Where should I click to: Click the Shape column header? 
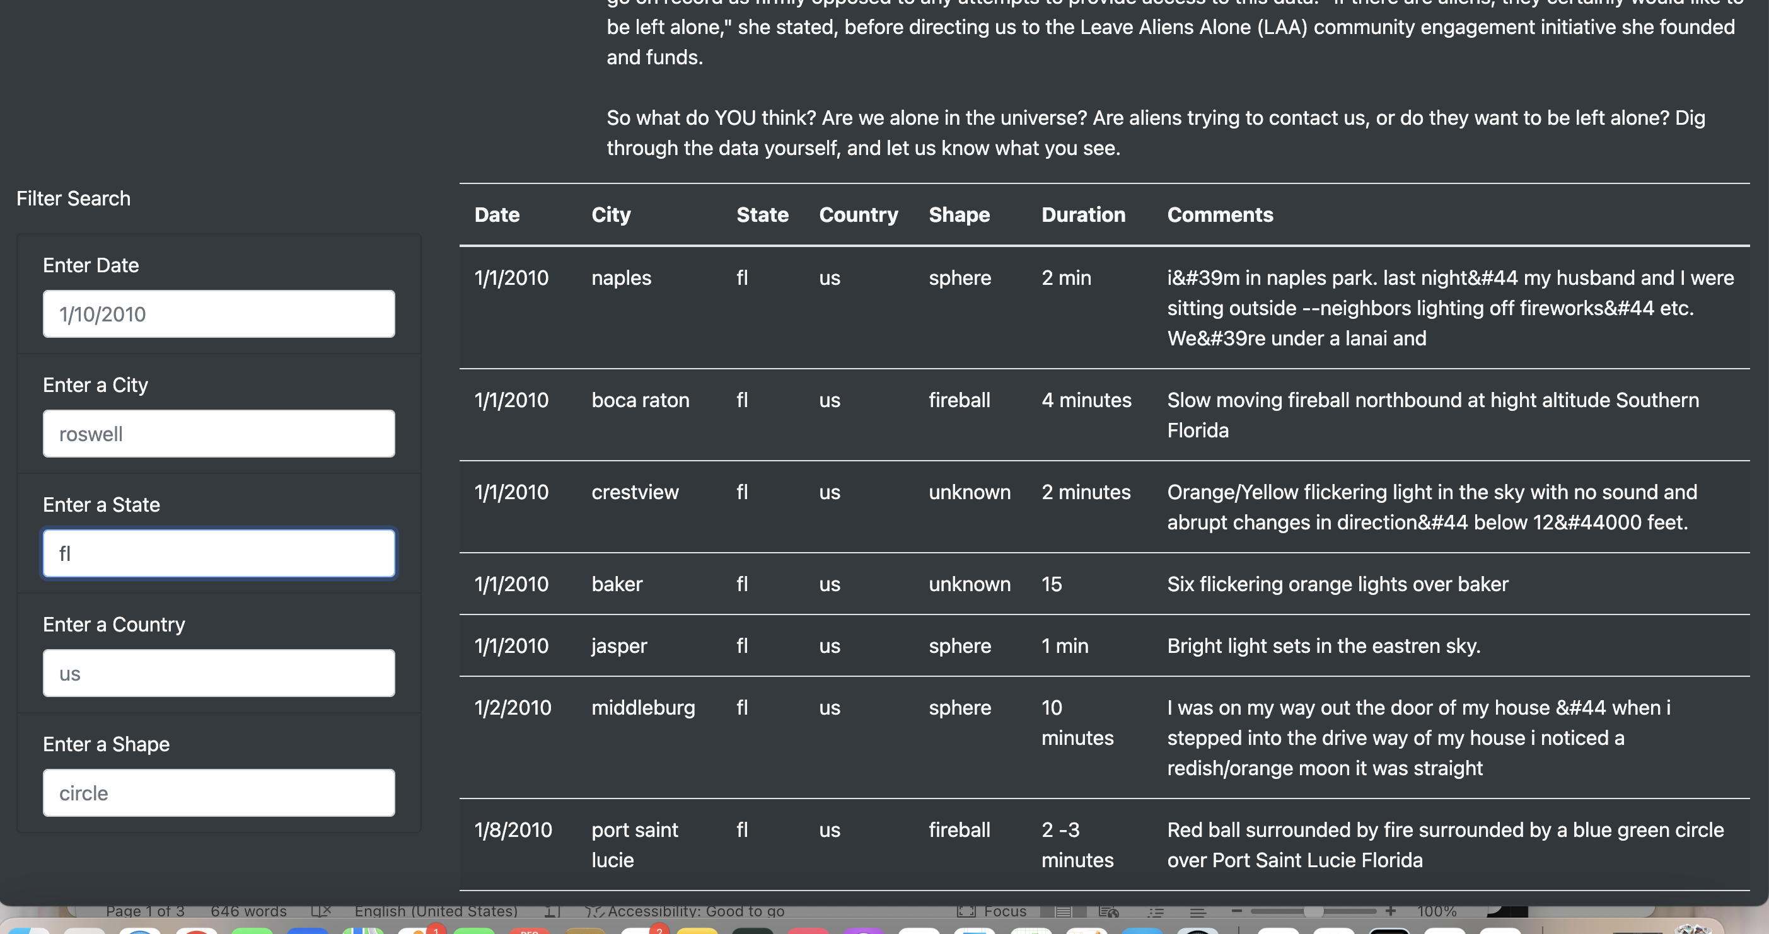(960, 215)
